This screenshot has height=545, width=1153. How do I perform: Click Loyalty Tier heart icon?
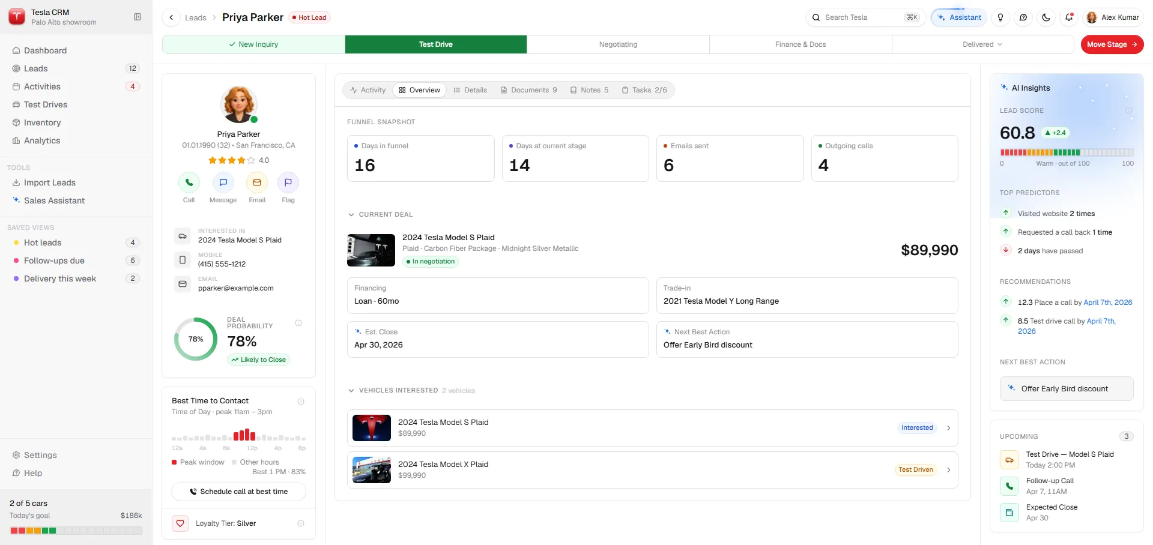tap(180, 523)
